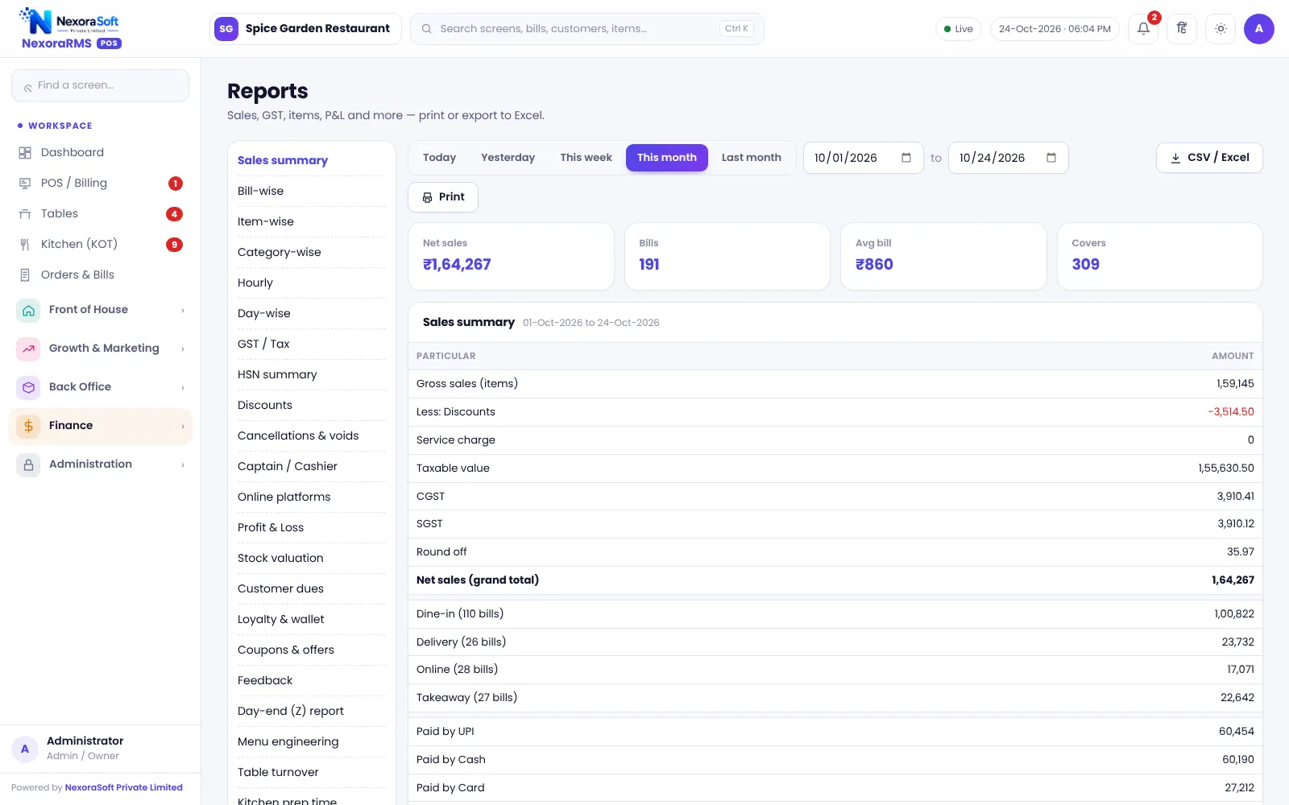Click the Finance dollar icon
The height and width of the screenshot is (805, 1289).
28,426
